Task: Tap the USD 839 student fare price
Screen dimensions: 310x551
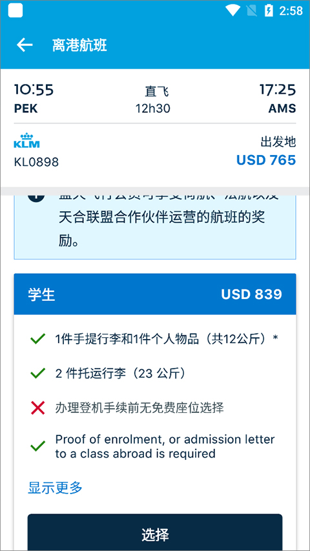Action: pyautogui.click(x=251, y=294)
